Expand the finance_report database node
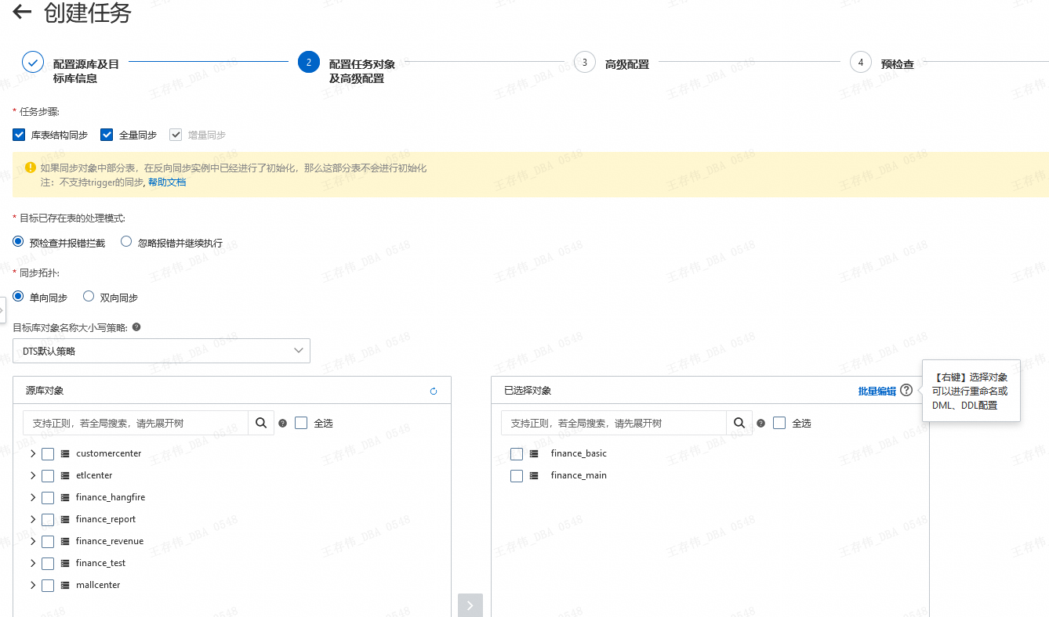This screenshot has height=617, width=1049. 33,519
